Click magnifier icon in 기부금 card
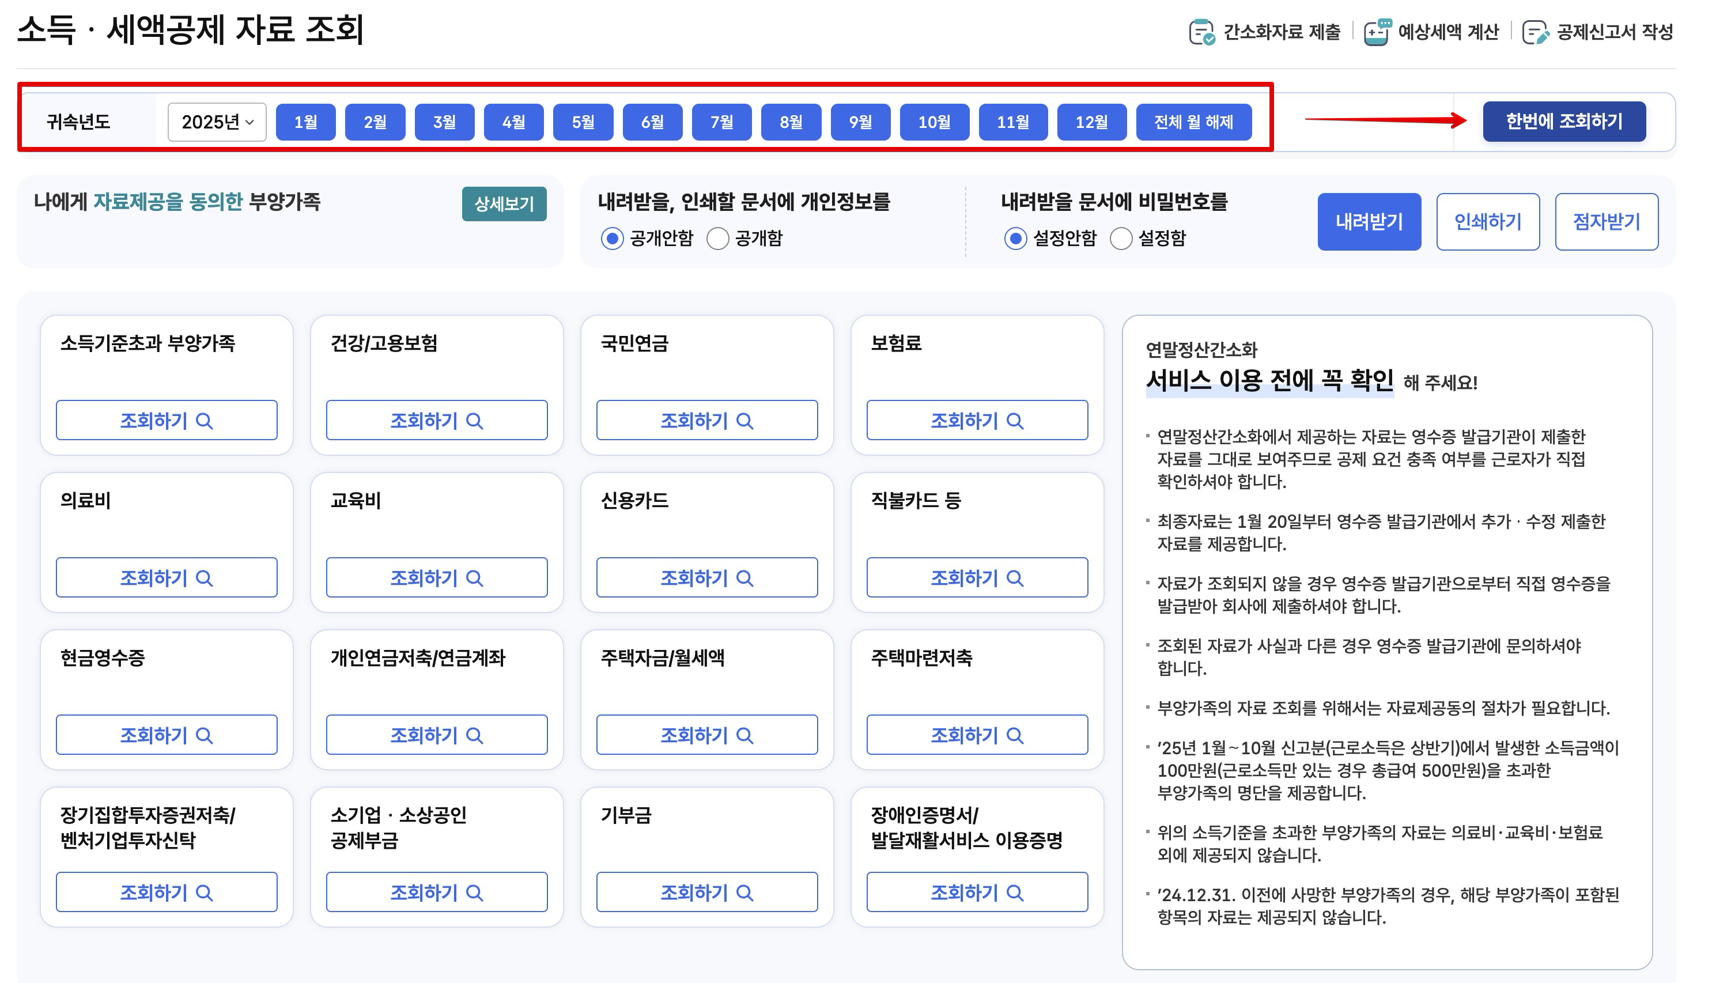 pyautogui.click(x=744, y=893)
